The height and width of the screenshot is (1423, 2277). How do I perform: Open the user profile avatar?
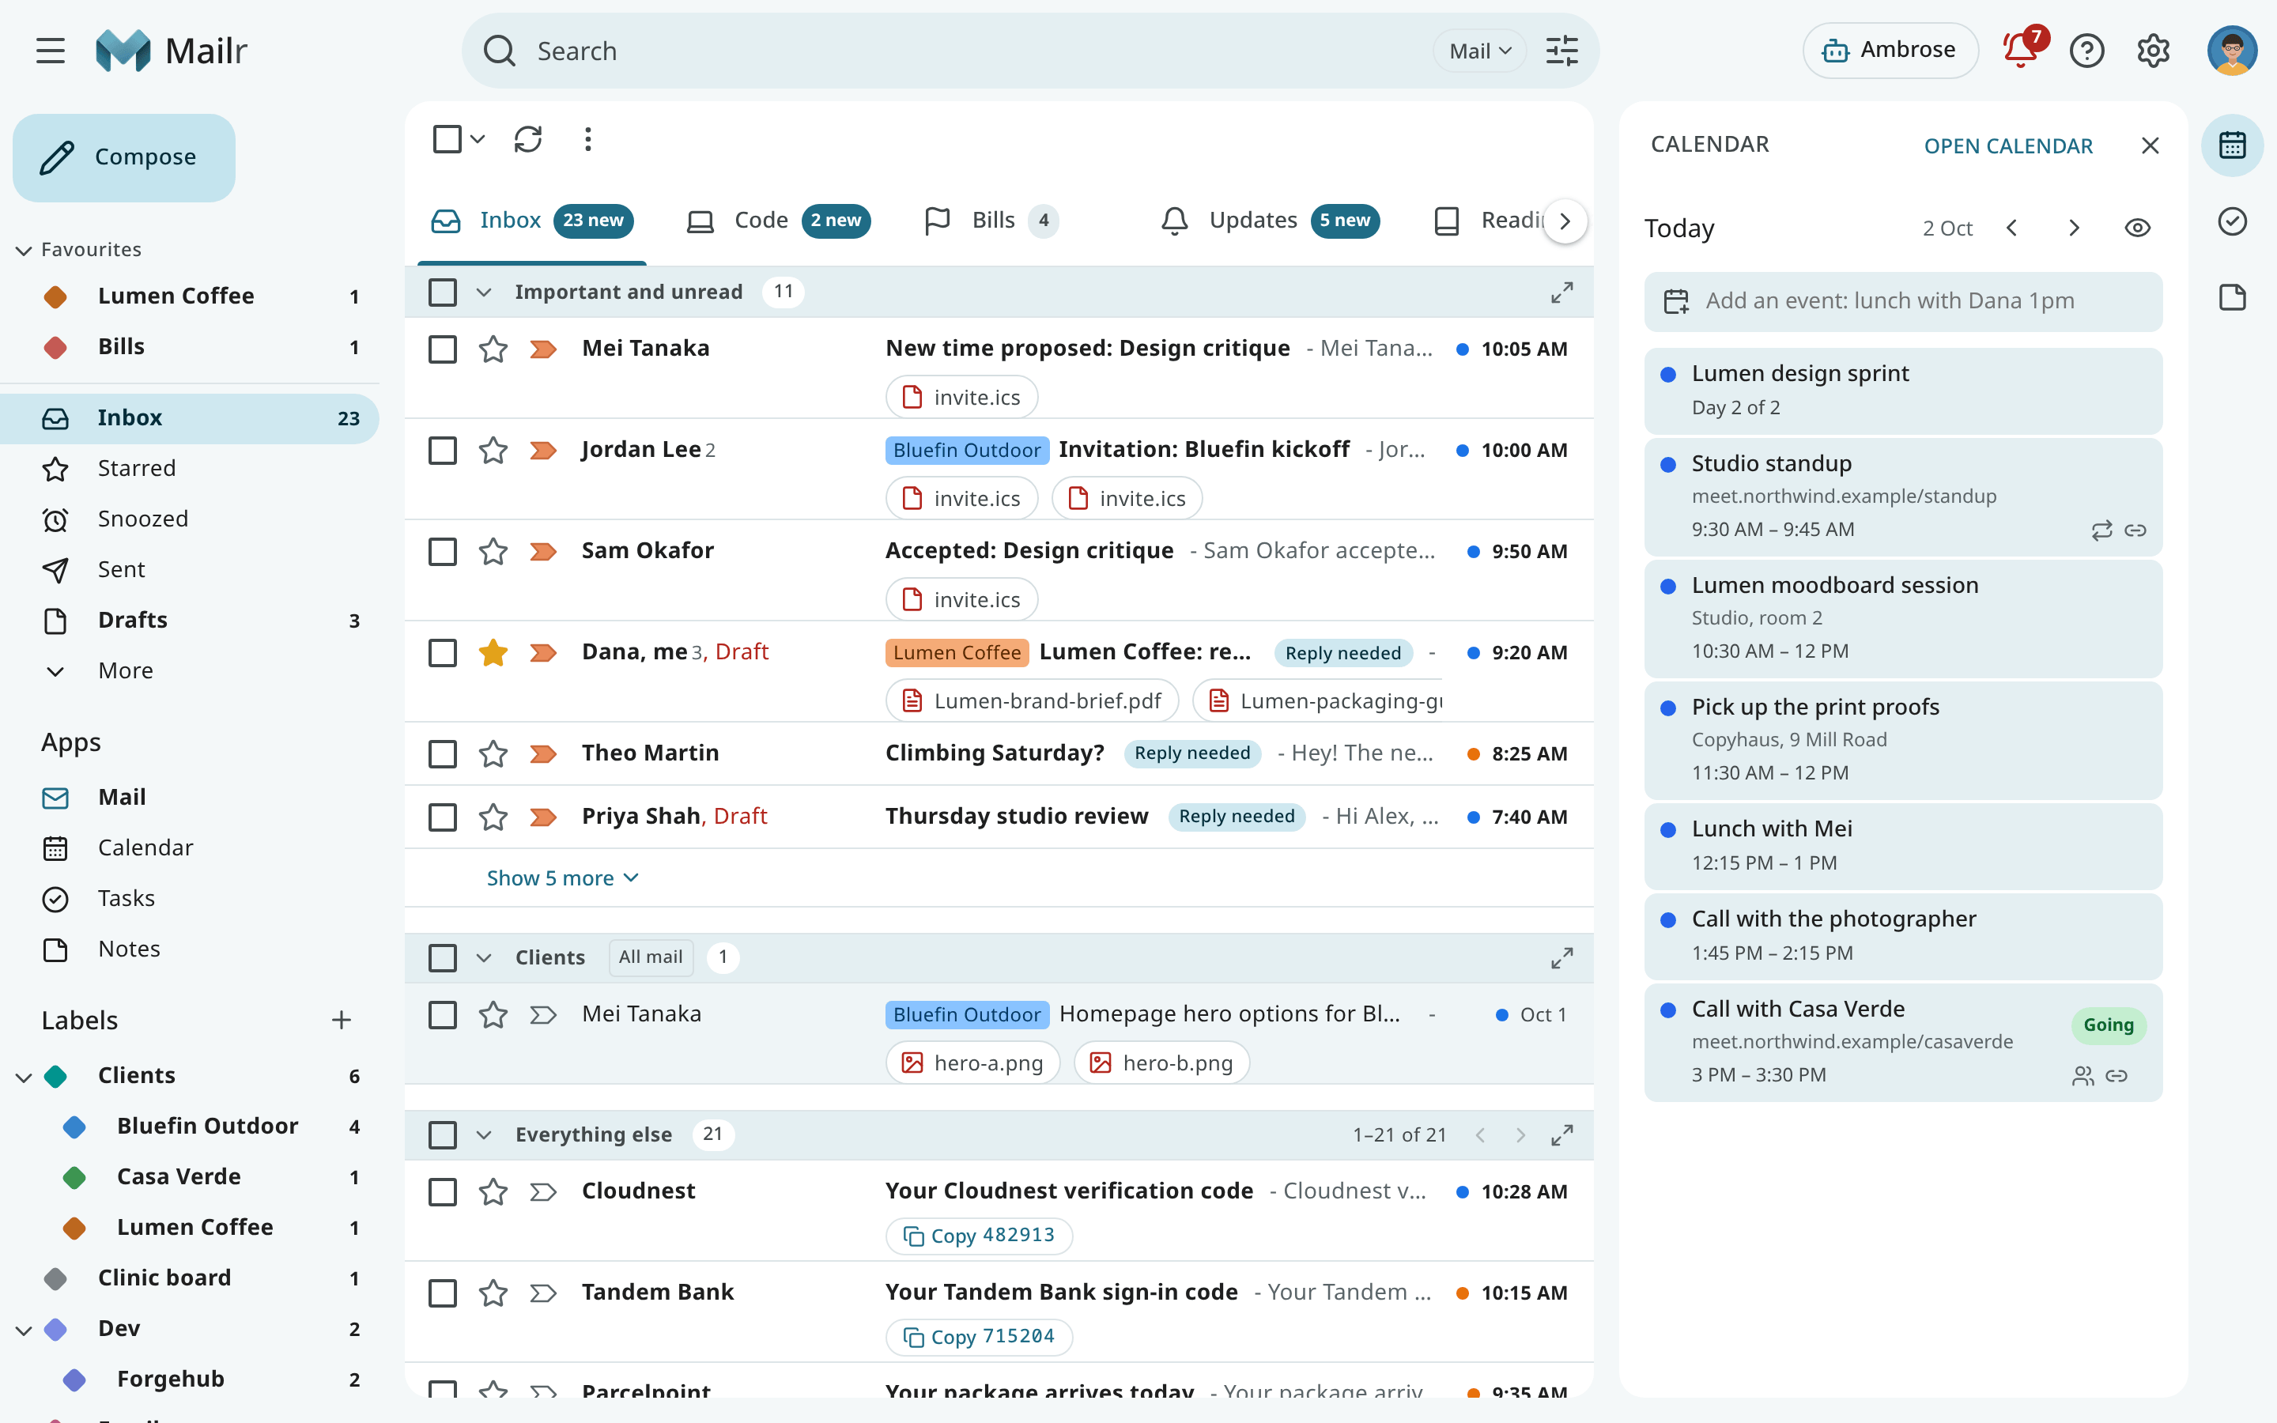coord(2232,51)
